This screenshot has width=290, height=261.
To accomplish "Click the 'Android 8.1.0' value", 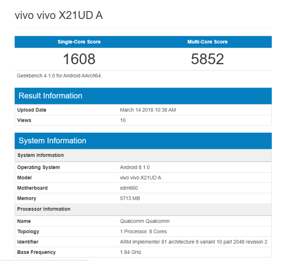I will click(x=135, y=167).
